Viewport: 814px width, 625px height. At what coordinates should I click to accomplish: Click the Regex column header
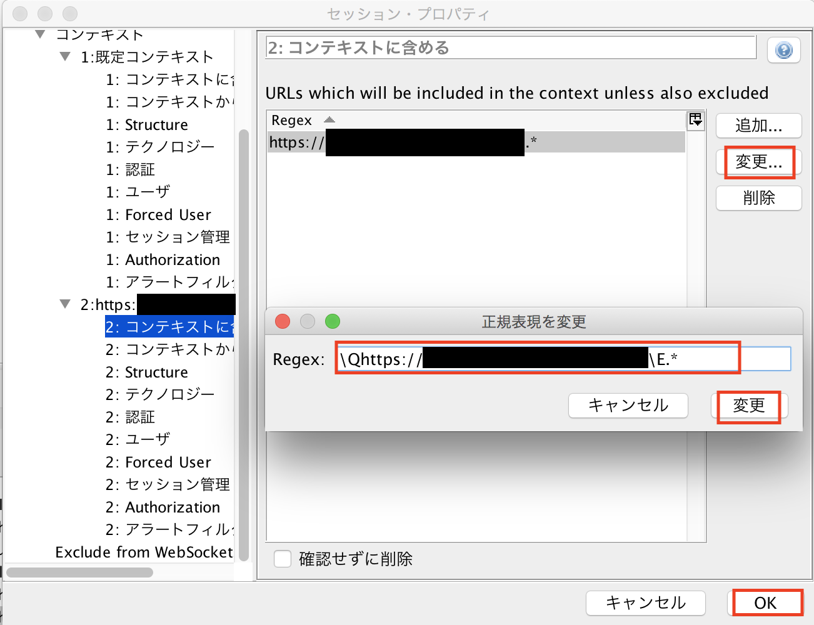click(476, 120)
